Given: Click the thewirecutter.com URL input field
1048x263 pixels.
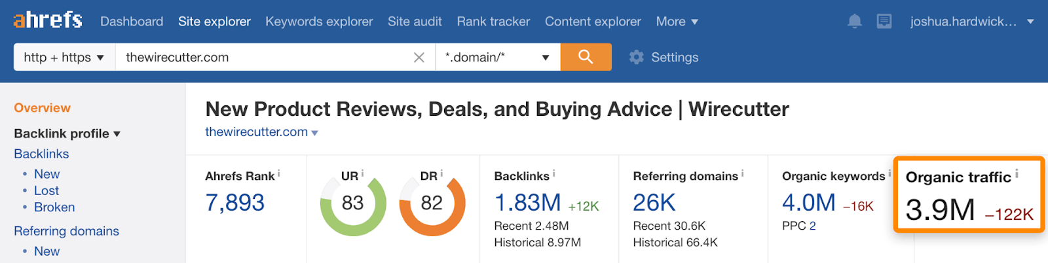Looking at the screenshot, I should click(x=262, y=58).
